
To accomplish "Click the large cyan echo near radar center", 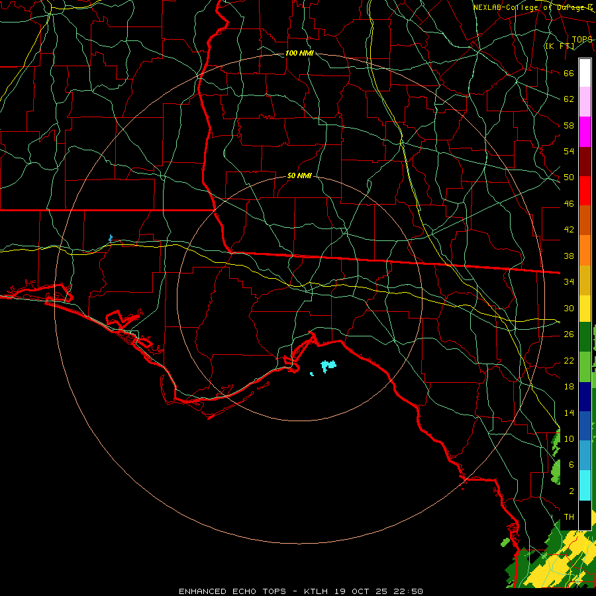I will tap(328, 366).
